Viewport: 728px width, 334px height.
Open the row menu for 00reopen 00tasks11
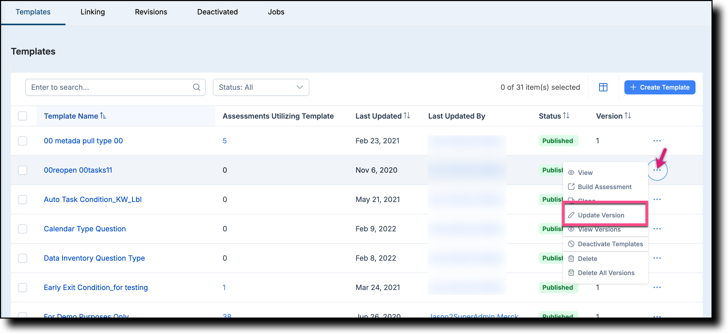tap(657, 170)
